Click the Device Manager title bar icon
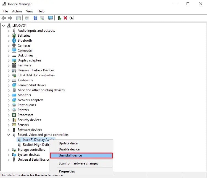 pos(4,4)
